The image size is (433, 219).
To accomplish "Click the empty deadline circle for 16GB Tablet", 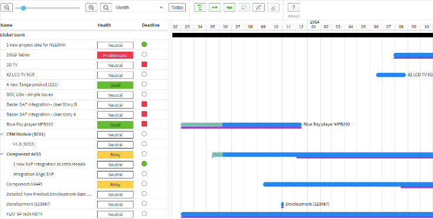I will point(144,54).
